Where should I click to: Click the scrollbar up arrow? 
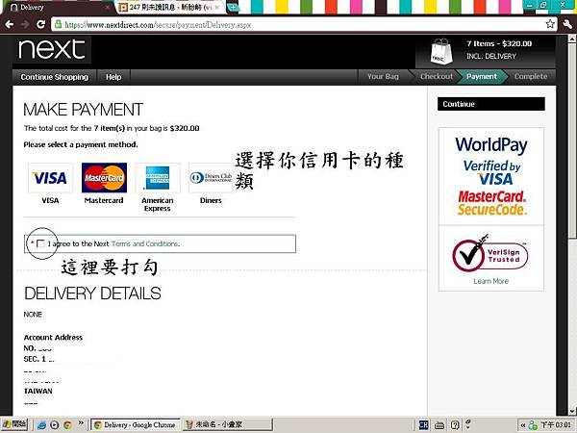click(572, 39)
